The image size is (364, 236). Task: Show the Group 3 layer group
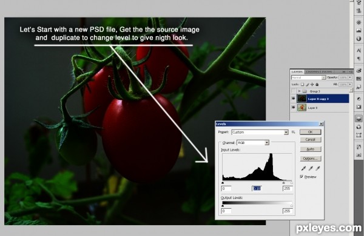(294, 91)
